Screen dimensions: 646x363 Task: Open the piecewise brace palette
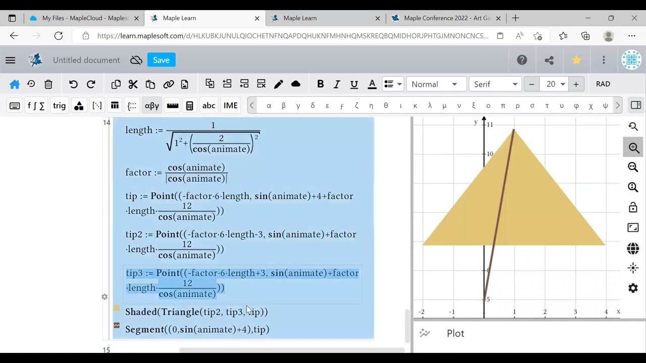132,106
